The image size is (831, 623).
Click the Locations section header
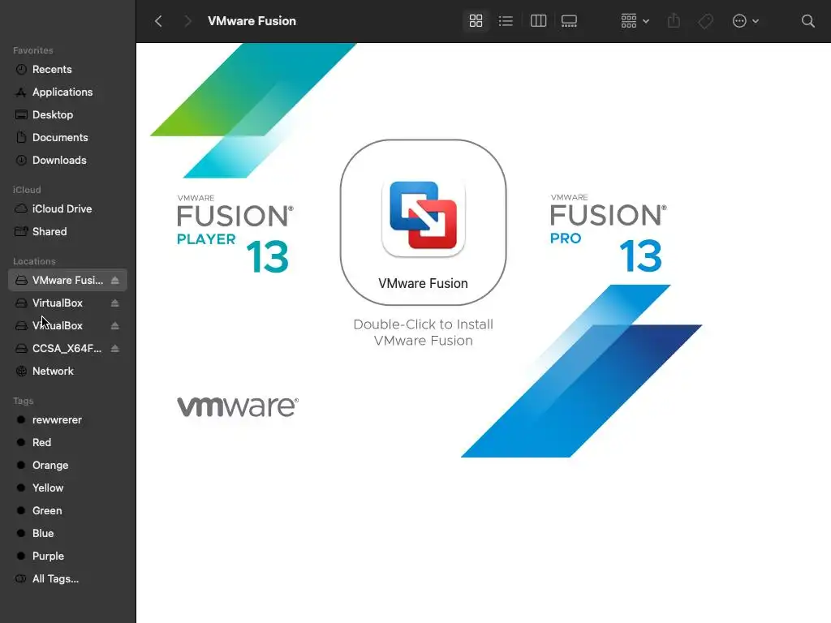pyautogui.click(x=34, y=261)
